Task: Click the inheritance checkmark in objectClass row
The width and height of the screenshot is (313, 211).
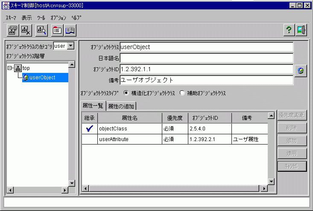Action: (90, 128)
